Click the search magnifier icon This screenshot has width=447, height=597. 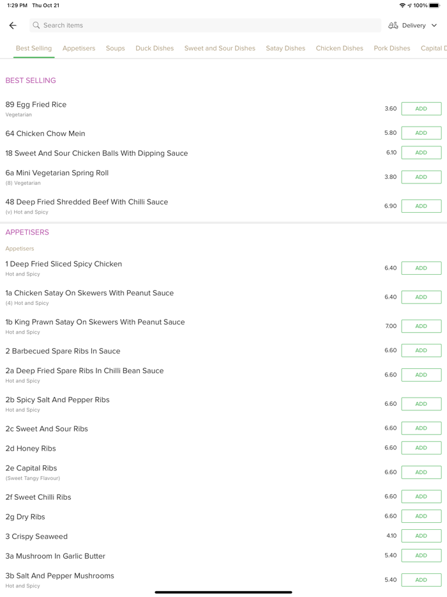point(36,26)
